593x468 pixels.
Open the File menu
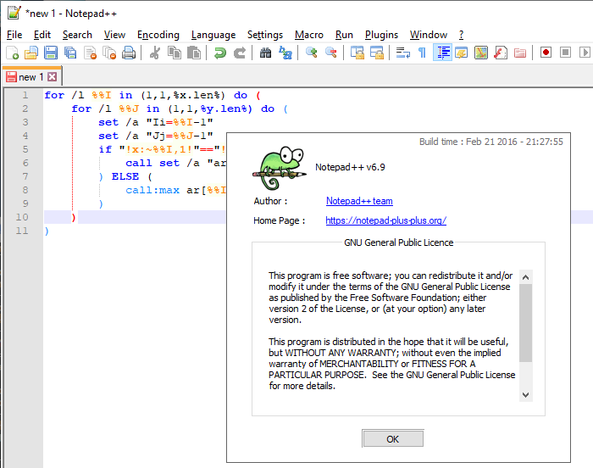(14, 35)
